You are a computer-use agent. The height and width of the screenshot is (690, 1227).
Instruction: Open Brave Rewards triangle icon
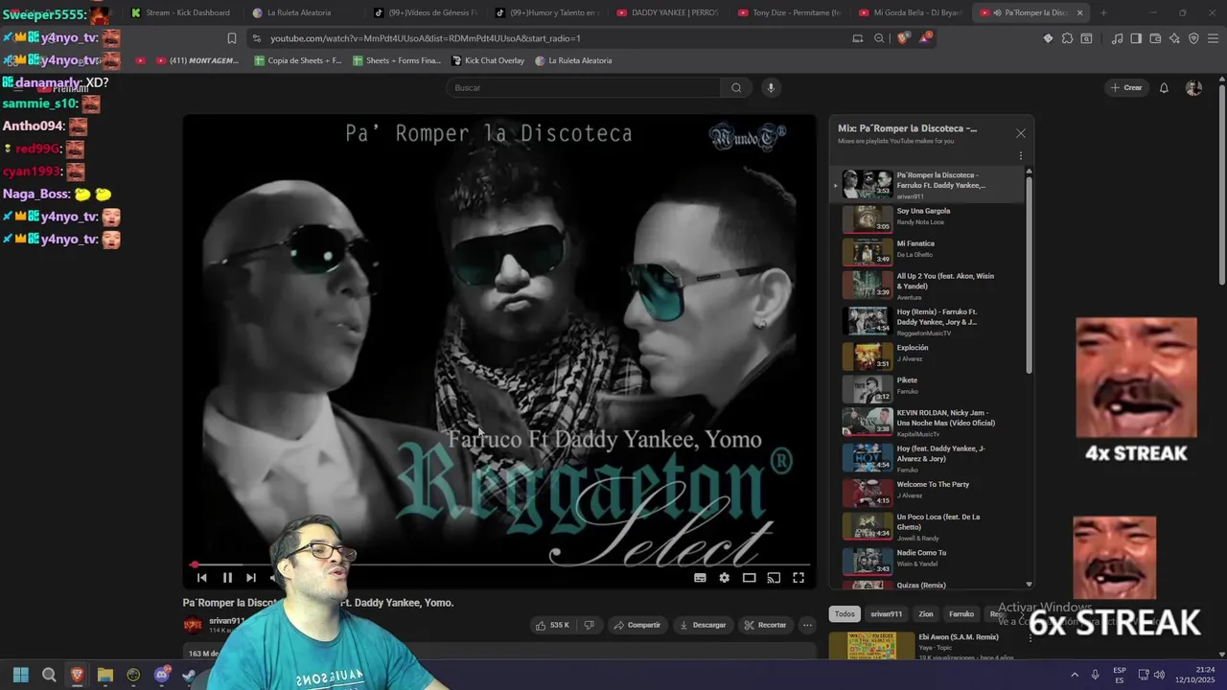pos(925,38)
